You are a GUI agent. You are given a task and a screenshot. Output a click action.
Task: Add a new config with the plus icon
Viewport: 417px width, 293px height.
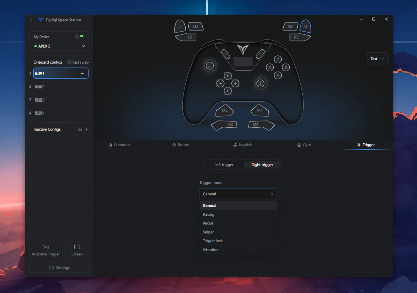[86, 129]
